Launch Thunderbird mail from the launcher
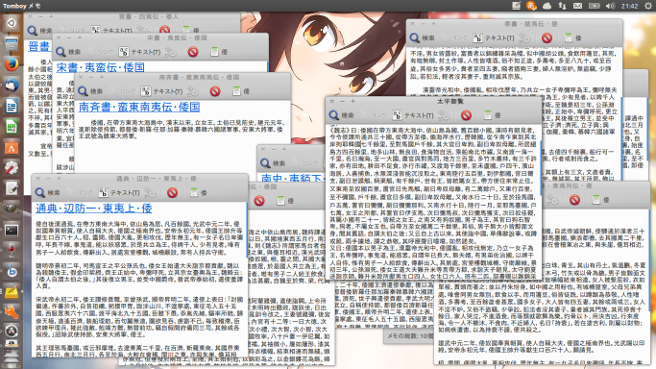 [x=12, y=85]
